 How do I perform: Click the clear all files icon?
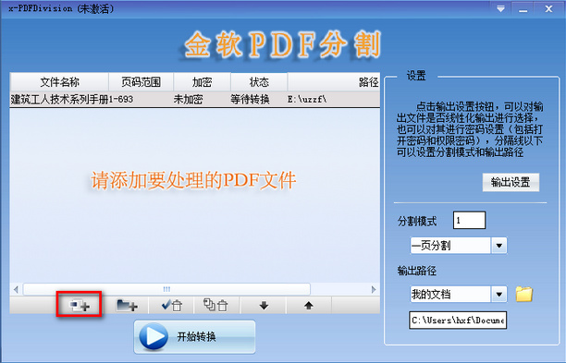tap(215, 306)
